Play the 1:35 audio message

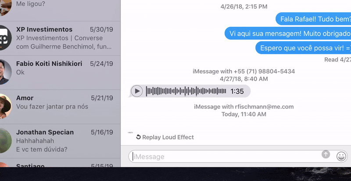click(x=137, y=91)
